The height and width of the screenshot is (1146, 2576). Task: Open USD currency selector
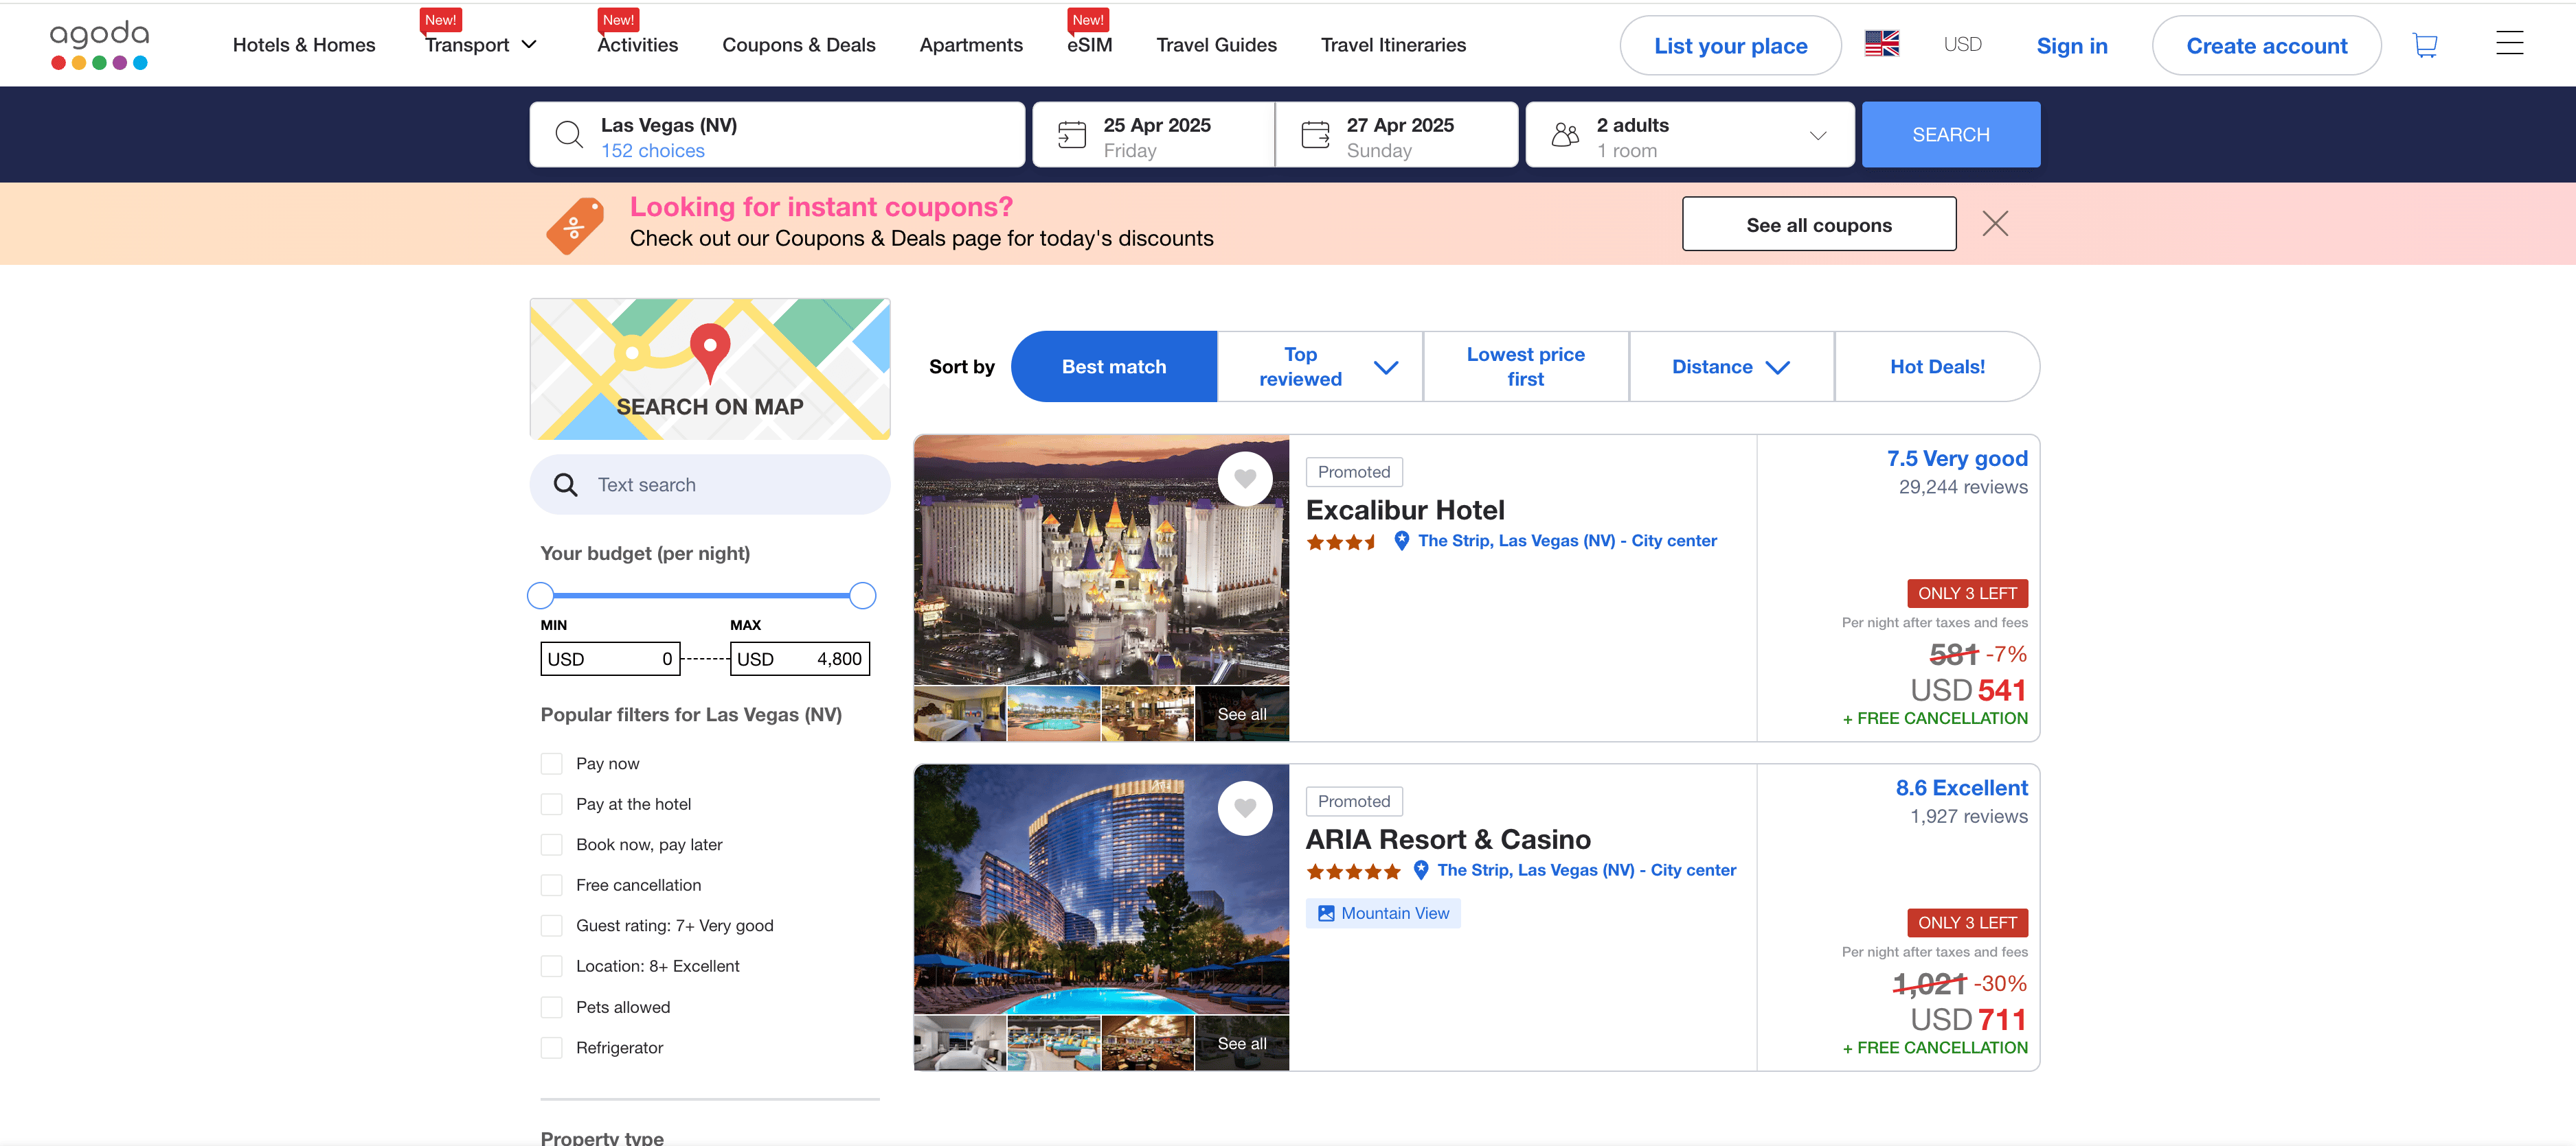(1962, 44)
